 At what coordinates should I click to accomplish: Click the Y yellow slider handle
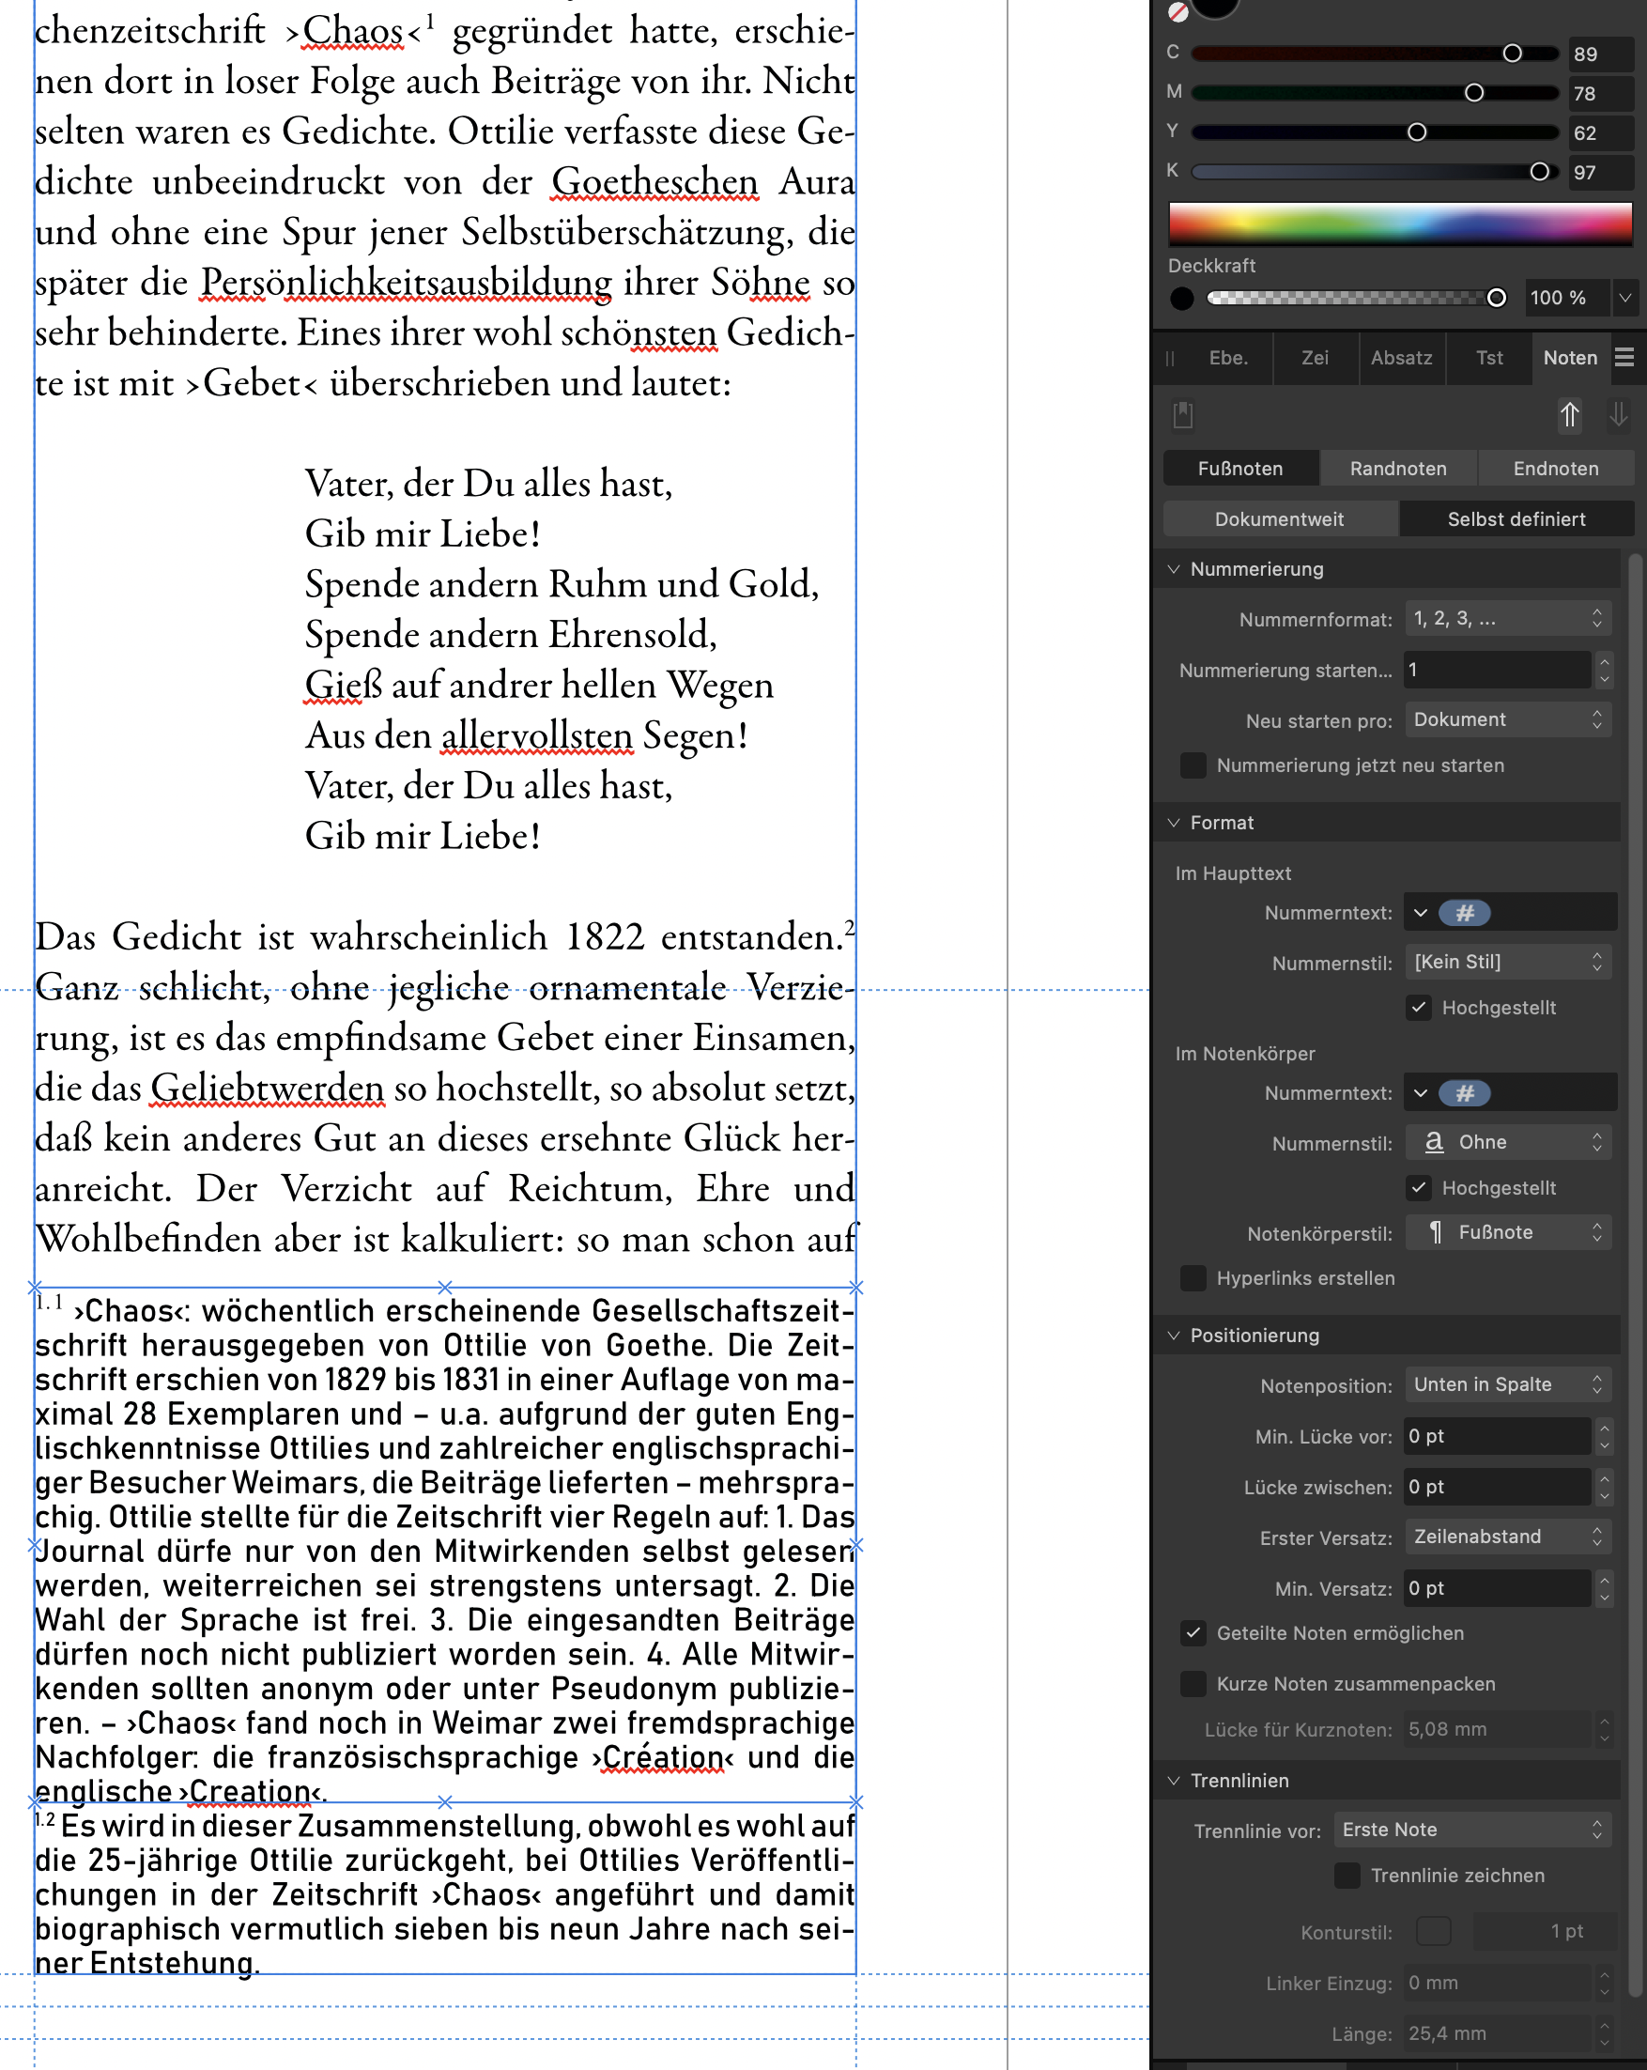coord(1417,132)
